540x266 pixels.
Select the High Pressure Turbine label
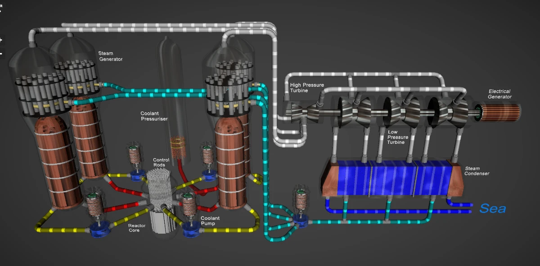[306, 88]
